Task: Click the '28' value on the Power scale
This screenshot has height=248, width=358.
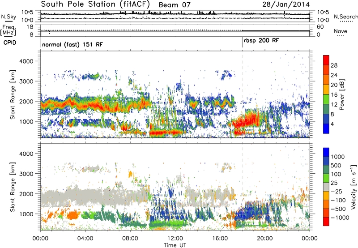Action: tap(334, 65)
